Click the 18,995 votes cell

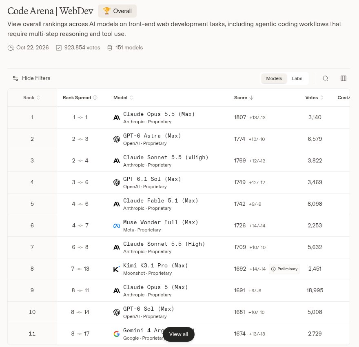click(315, 290)
